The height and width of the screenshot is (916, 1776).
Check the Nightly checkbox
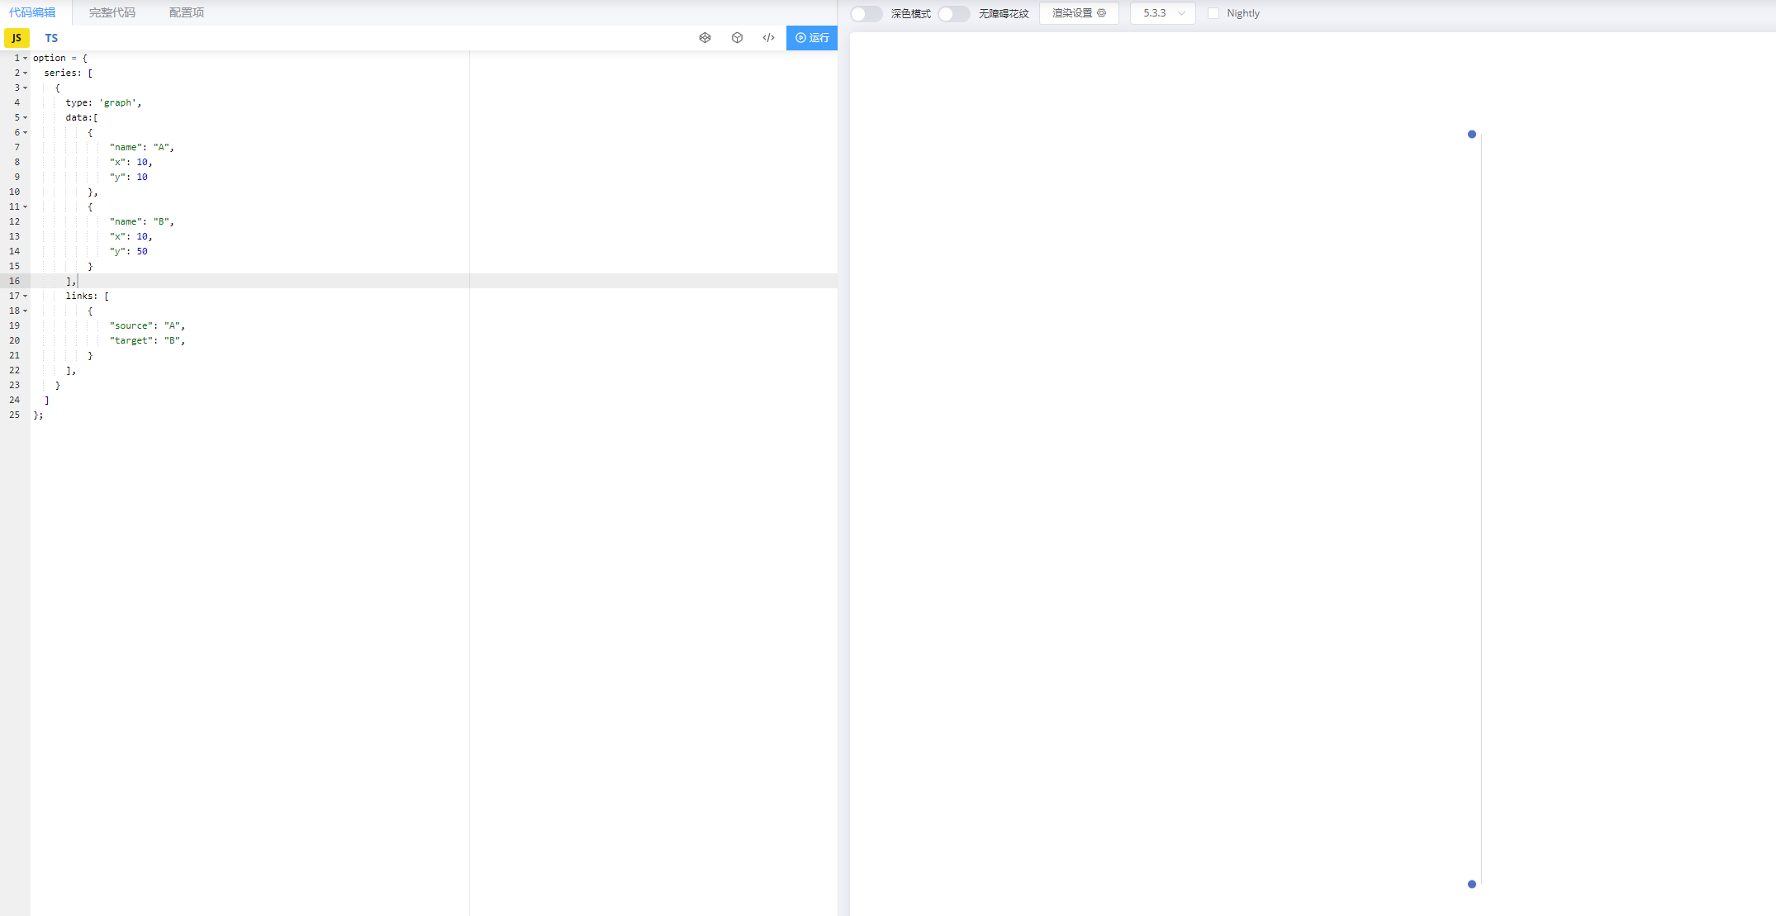click(1213, 13)
